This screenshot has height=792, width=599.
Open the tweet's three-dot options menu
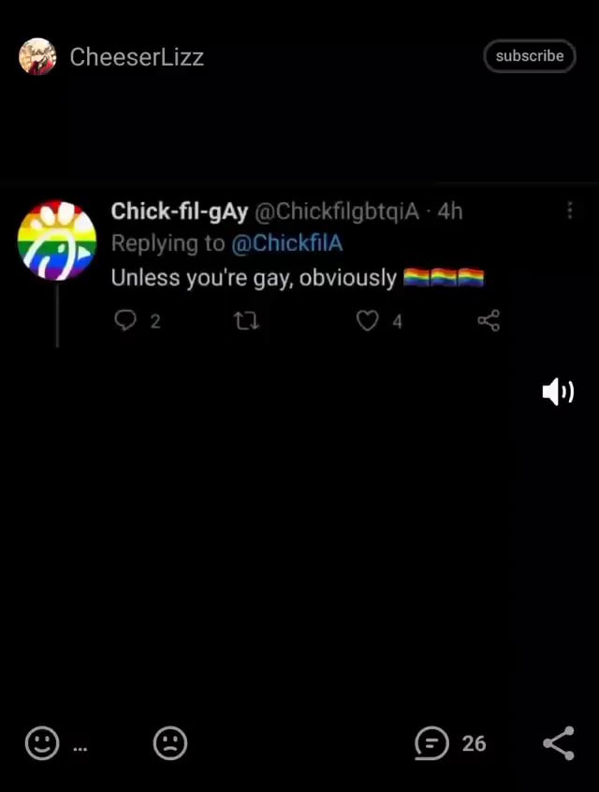pos(570,210)
